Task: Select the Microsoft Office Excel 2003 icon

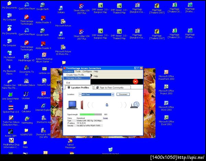Action: coord(167,120)
